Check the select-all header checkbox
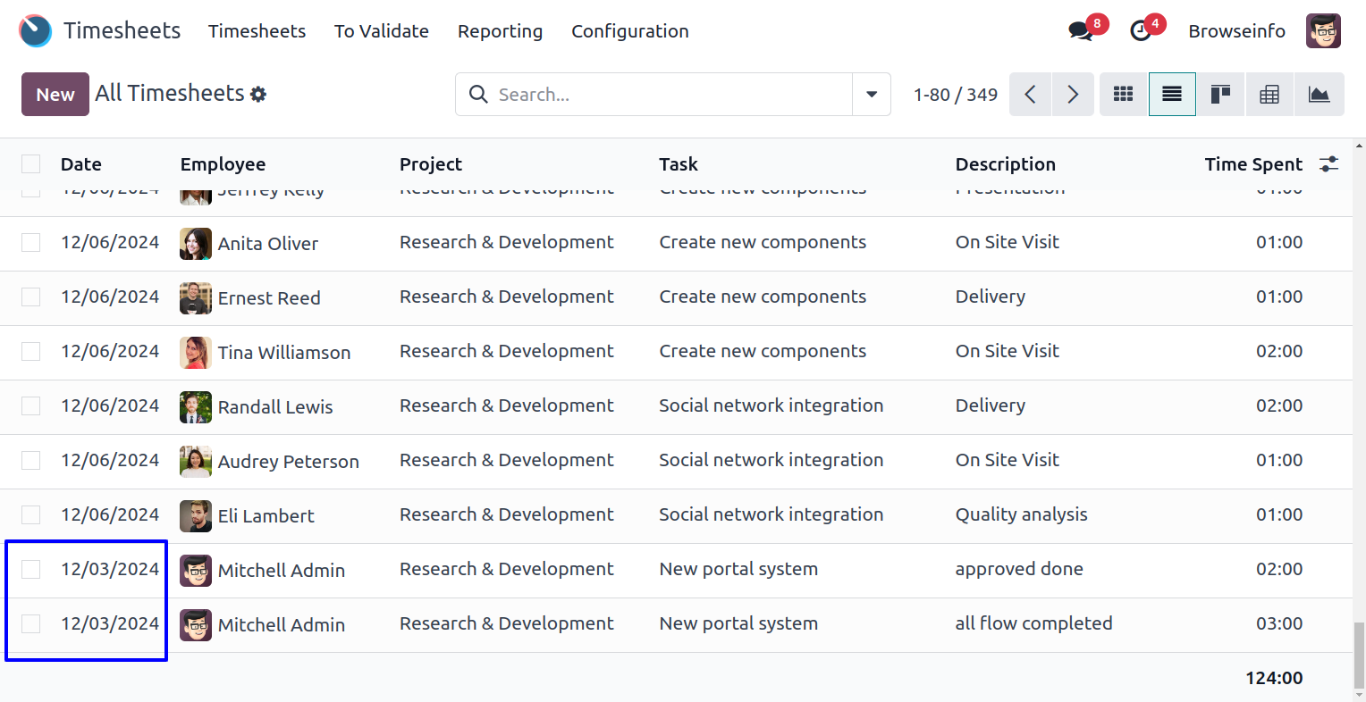1366x702 pixels. tap(31, 164)
